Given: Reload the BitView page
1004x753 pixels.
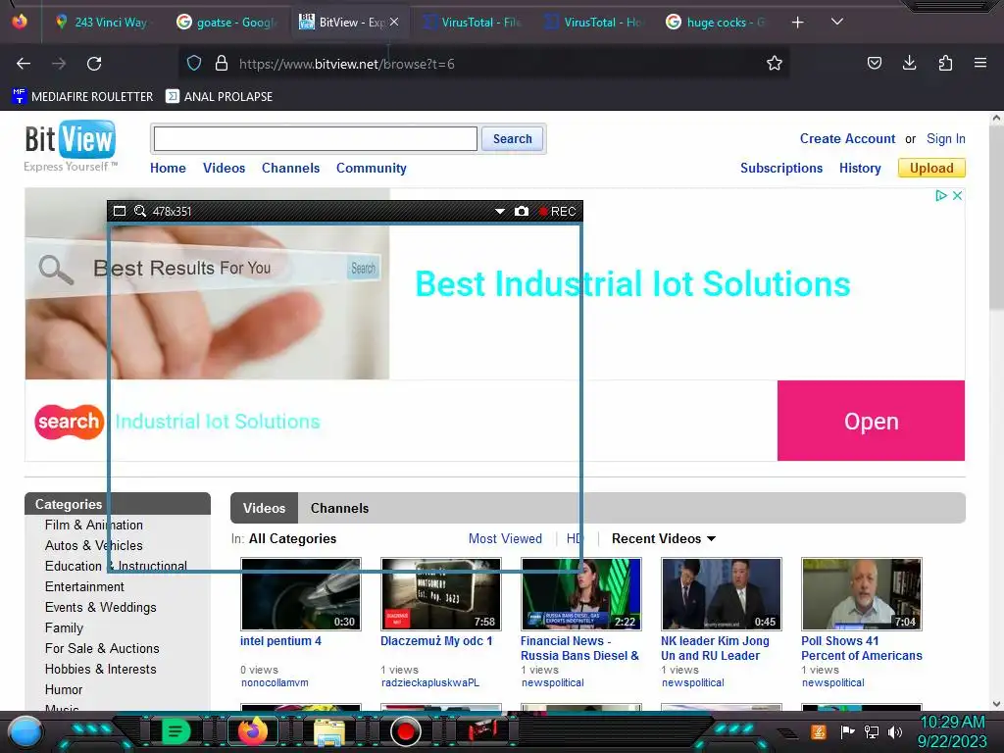Looking at the screenshot, I should point(94,64).
